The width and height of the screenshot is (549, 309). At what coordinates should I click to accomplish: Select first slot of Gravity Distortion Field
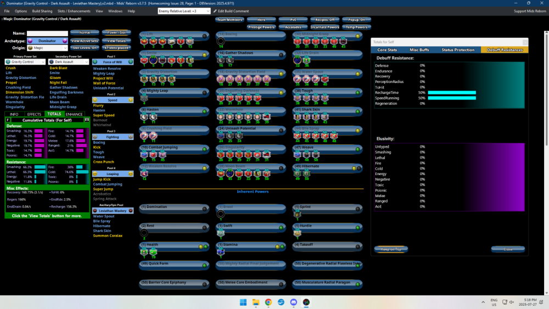[x=221, y=79]
